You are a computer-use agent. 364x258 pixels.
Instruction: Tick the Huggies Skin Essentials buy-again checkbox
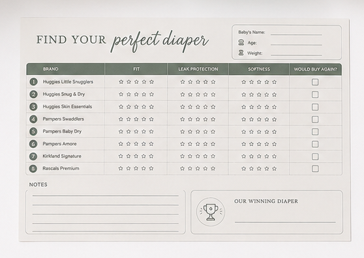coord(315,107)
